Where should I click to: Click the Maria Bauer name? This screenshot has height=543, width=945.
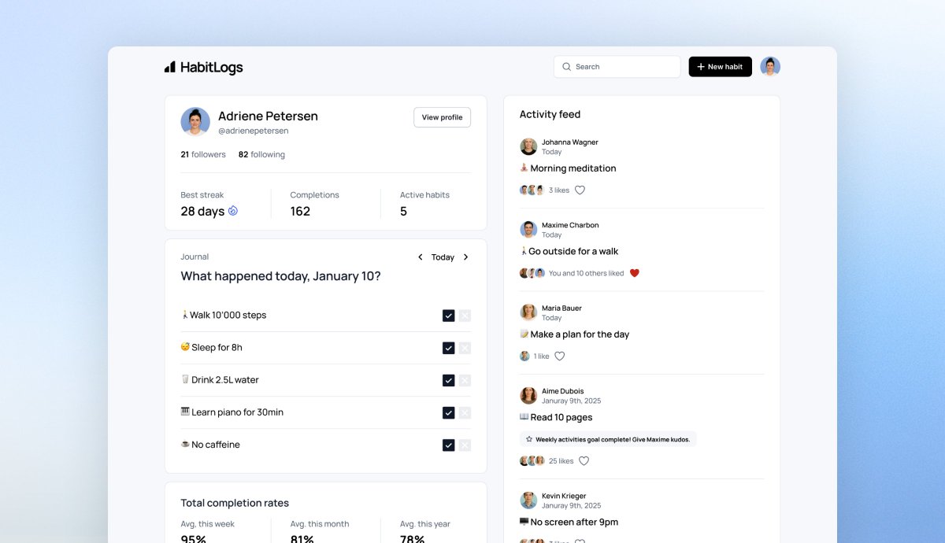(x=561, y=308)
